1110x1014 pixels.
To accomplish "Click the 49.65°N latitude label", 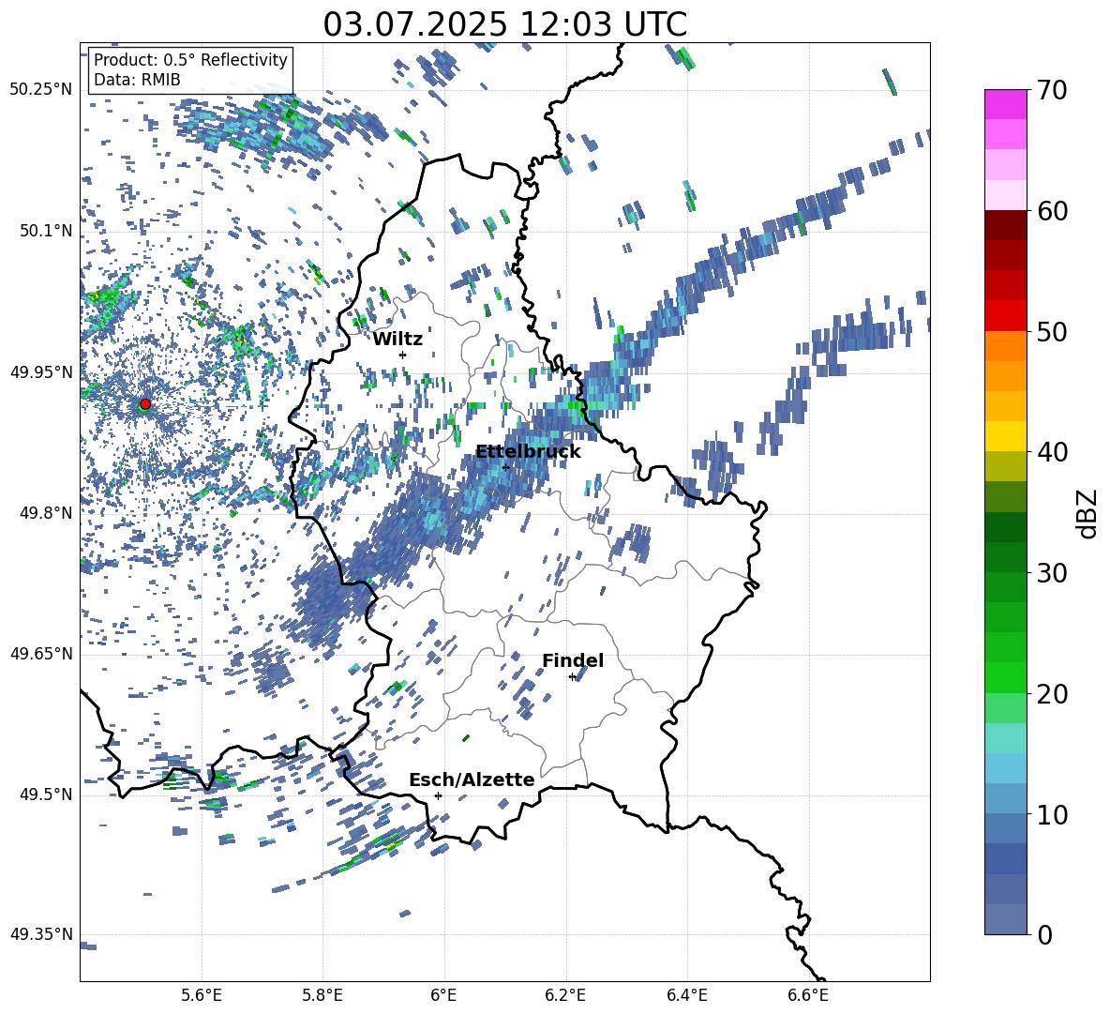I will [x=41, y=654].
